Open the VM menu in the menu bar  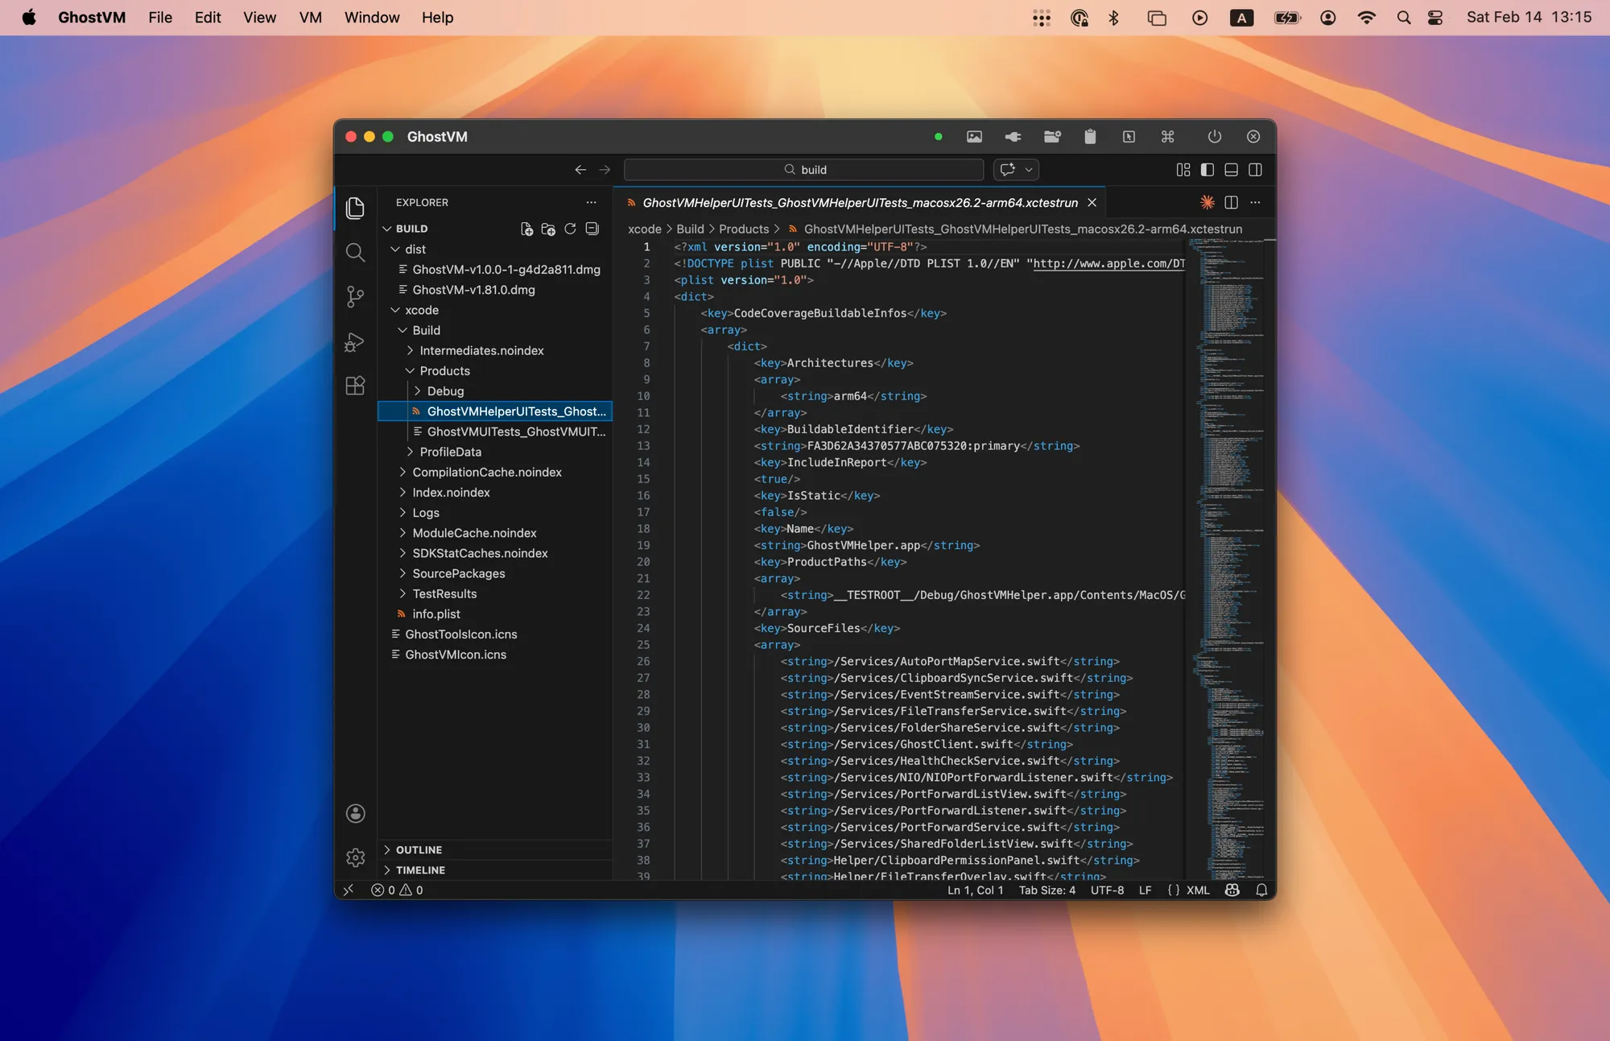[310, 17]
